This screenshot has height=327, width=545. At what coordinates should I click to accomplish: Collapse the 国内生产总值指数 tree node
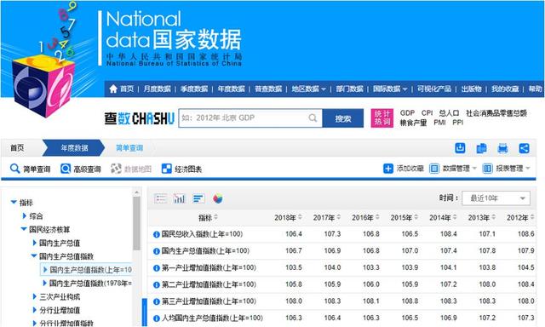click(x=34, y=255)
